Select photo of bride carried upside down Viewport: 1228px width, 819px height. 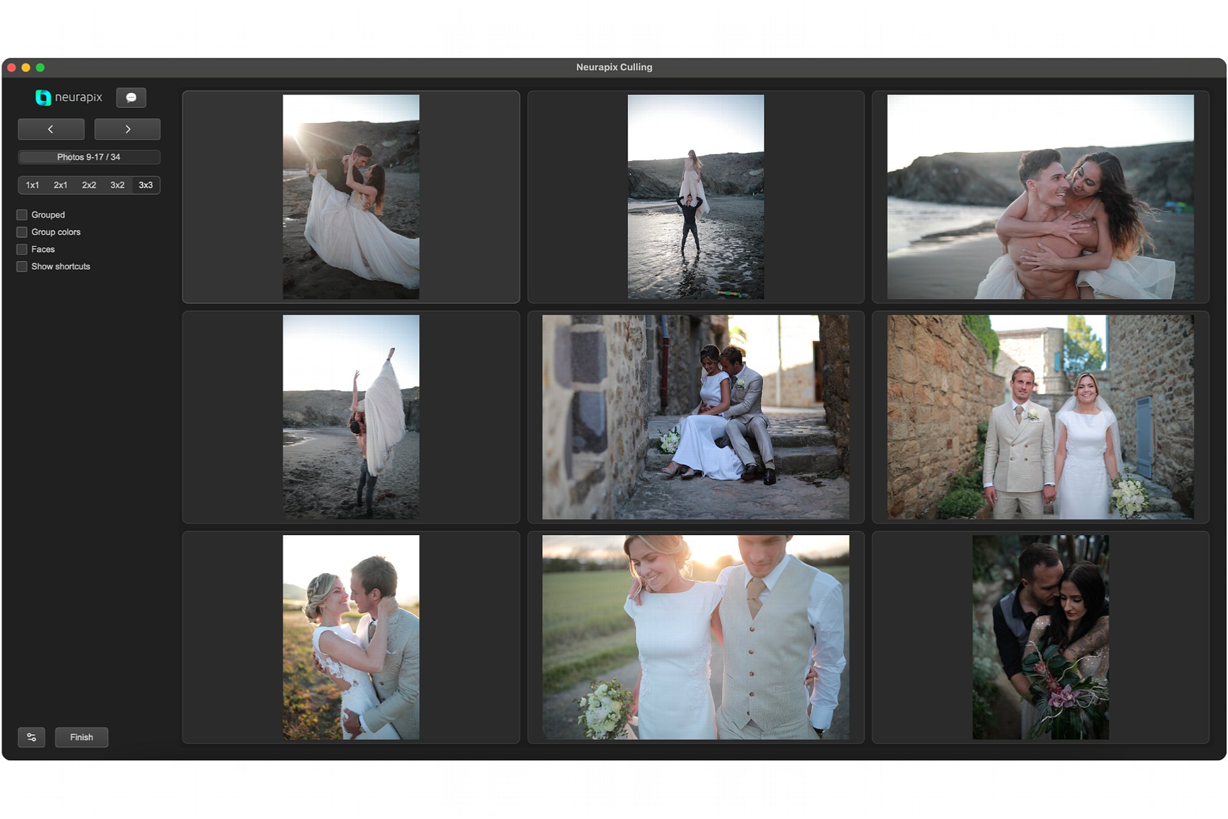click(351, 417)
